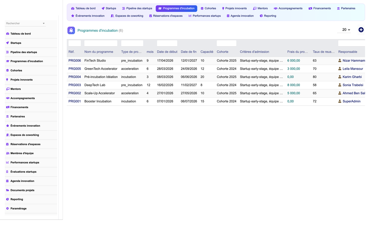
Task: Click the Espaces de coworking door icon in sidebar
Action: click(x=8, y=135)
